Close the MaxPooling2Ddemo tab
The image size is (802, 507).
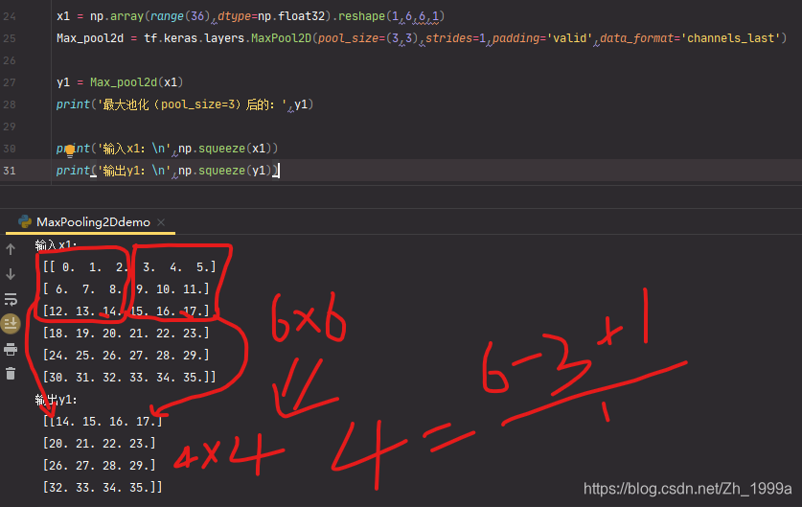[x=161, y=222]
